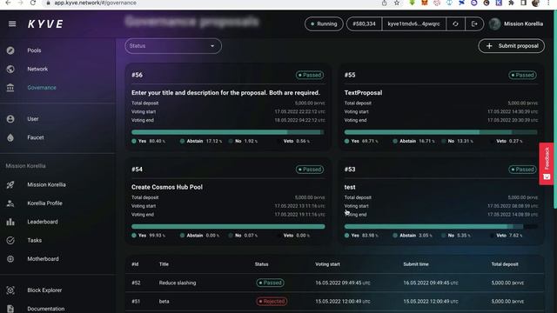Click the red Feedback tab
557x313 pixels.
click(x=547, y=163)
